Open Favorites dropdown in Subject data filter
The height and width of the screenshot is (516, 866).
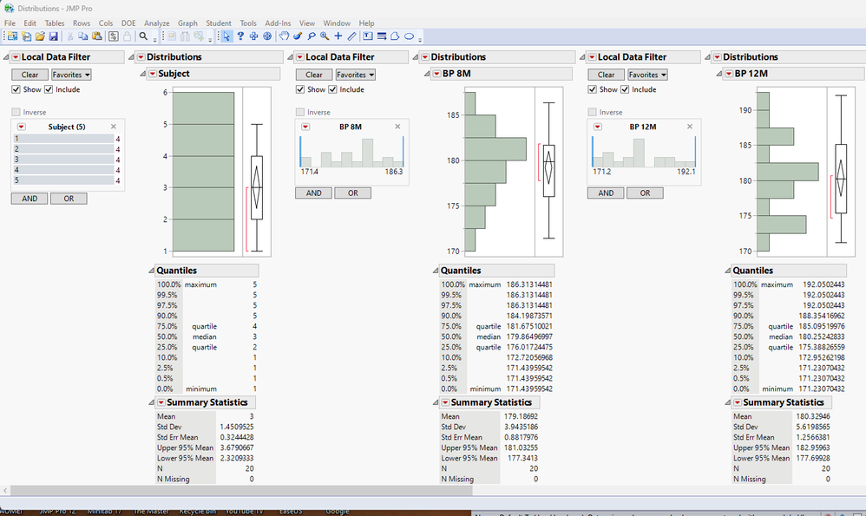(x=71, y=75)
